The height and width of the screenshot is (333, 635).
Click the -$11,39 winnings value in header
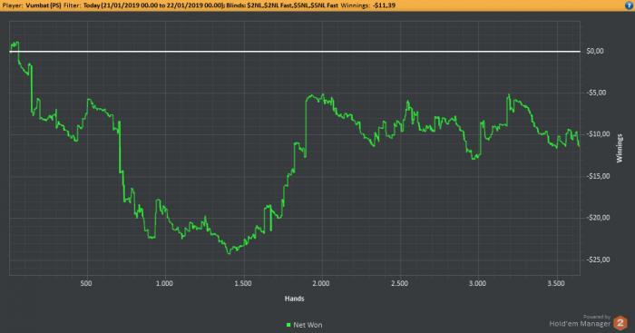click(384, 5)
